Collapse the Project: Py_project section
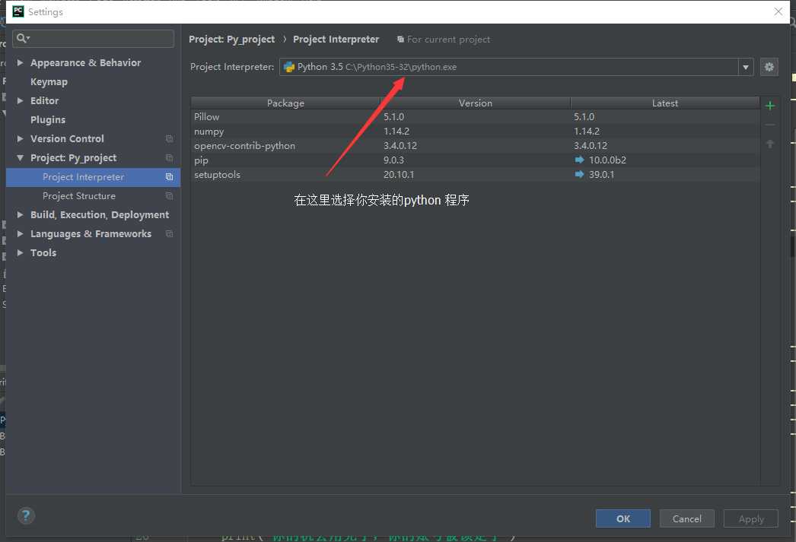Viewport: 796px width, 542px height. pyautogui.click(x=20, y=158)
